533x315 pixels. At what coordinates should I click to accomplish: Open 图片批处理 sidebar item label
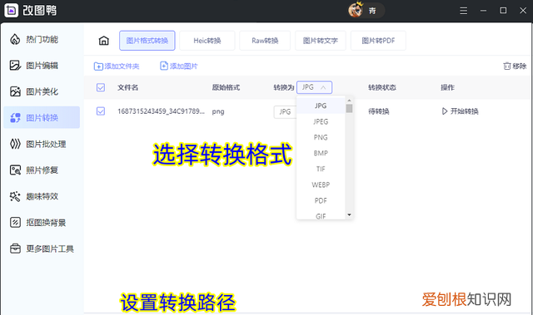coord(46,144)
